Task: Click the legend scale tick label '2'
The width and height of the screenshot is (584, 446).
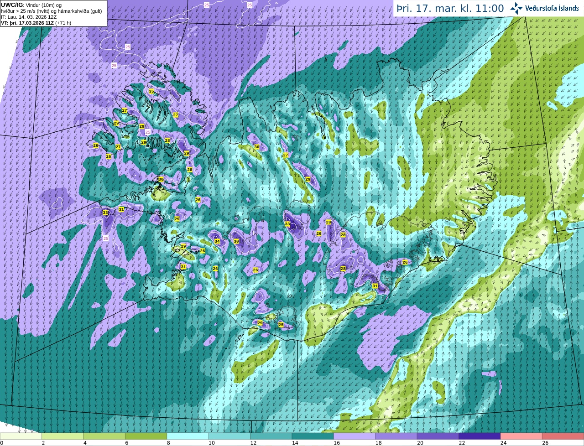Action: (43, 443)
